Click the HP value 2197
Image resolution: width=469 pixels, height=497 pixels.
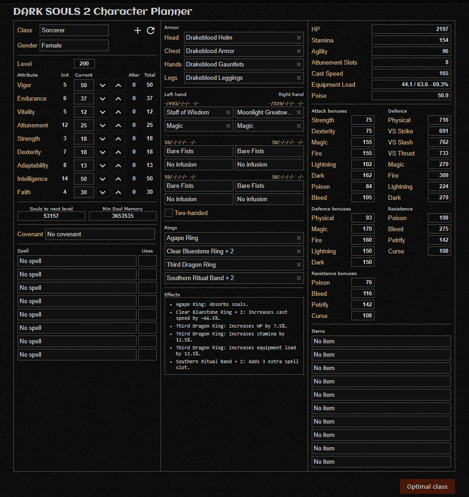tap(411, 29)
